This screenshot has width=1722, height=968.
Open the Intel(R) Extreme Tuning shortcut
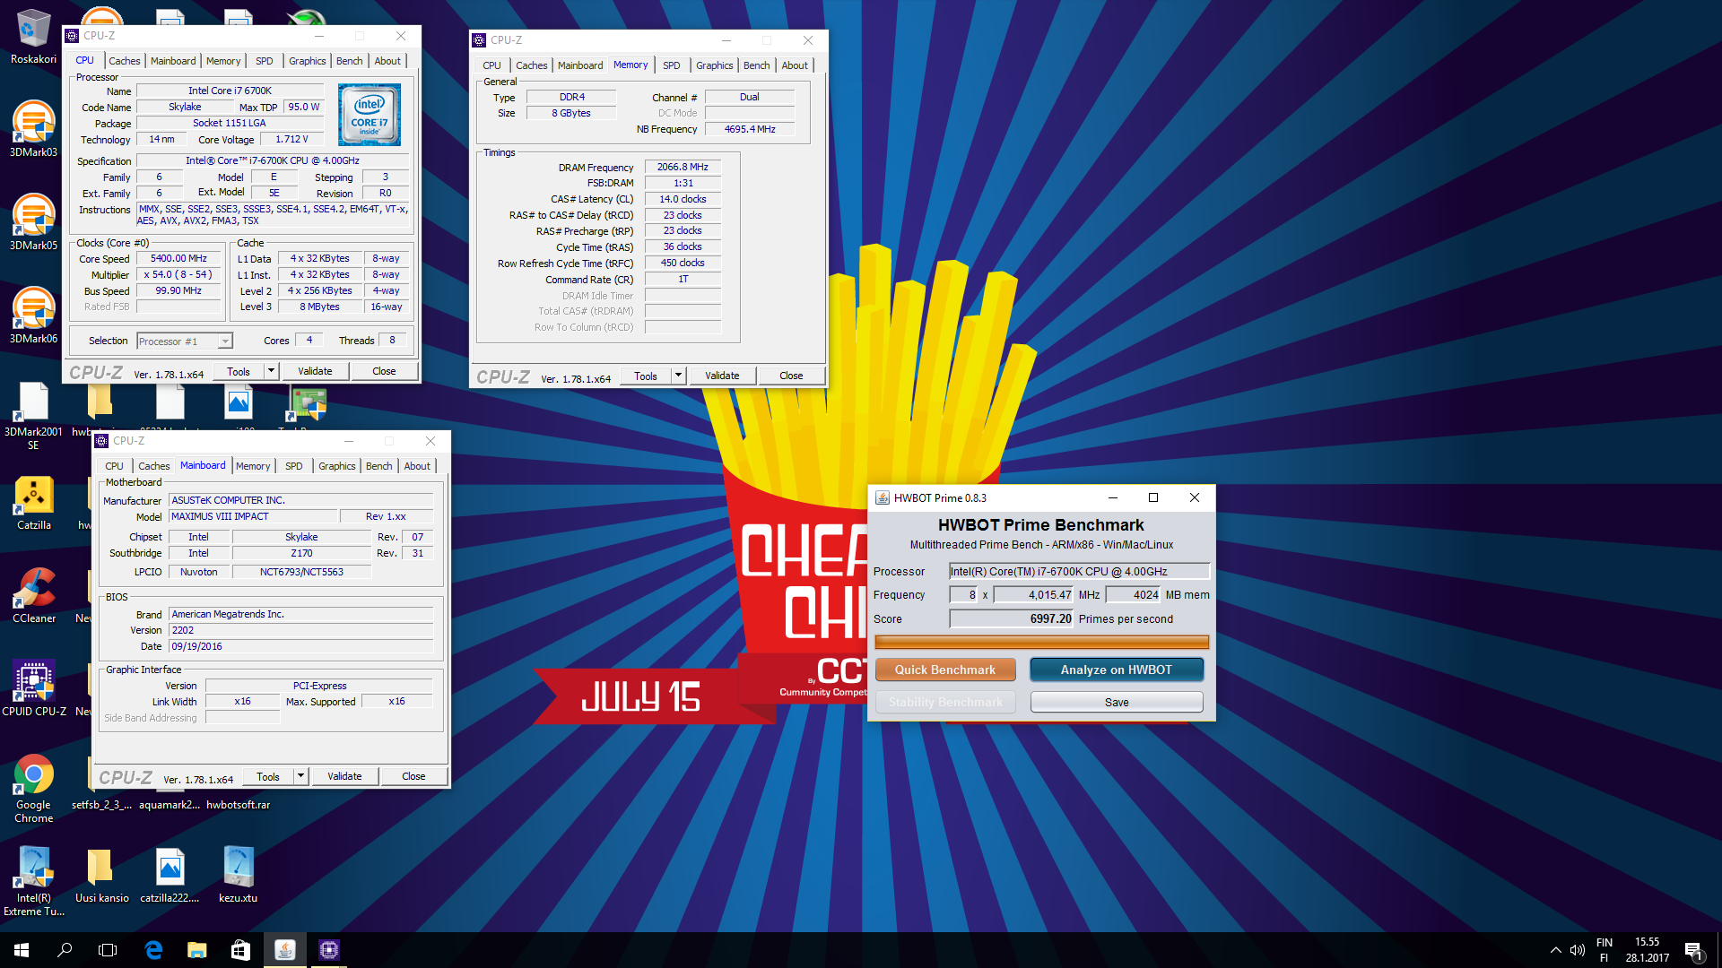(x=33, y=881)
